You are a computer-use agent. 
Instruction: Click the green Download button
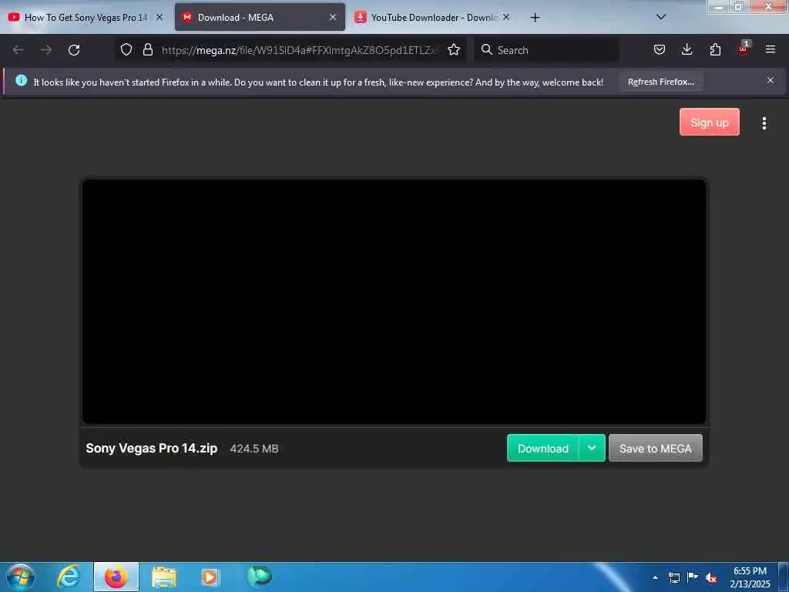pyautogui.click(x=543, y=448)
